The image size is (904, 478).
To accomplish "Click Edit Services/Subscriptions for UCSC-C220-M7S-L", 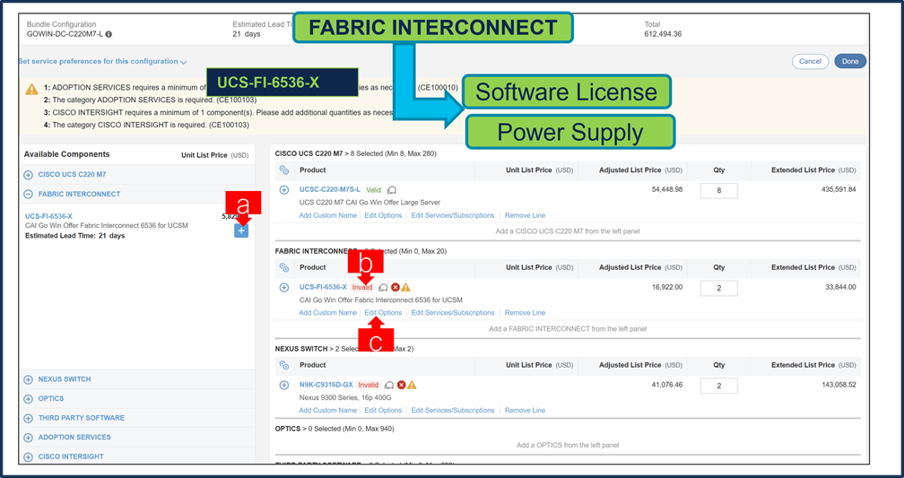I will 453,215.
